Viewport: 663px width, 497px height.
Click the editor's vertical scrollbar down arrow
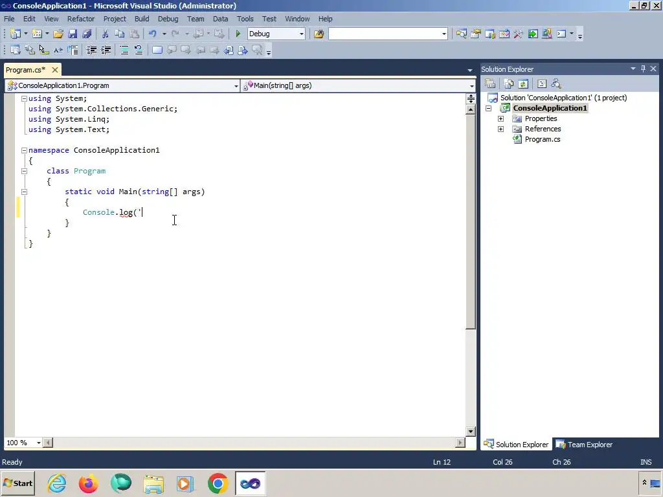[x=471, y=432]
